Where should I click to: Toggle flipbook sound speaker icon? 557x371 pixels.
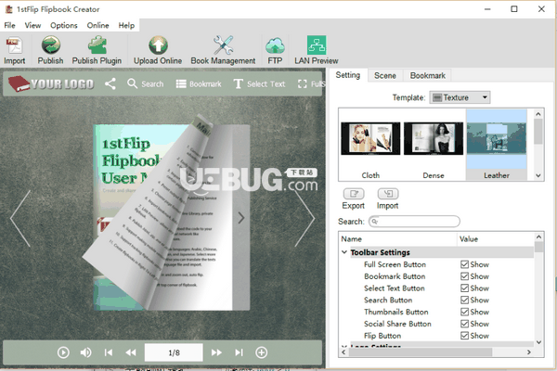click(85, 352)
